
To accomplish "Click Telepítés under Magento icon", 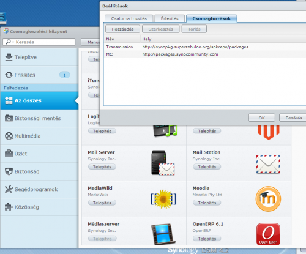I will (x=207, y=131).
